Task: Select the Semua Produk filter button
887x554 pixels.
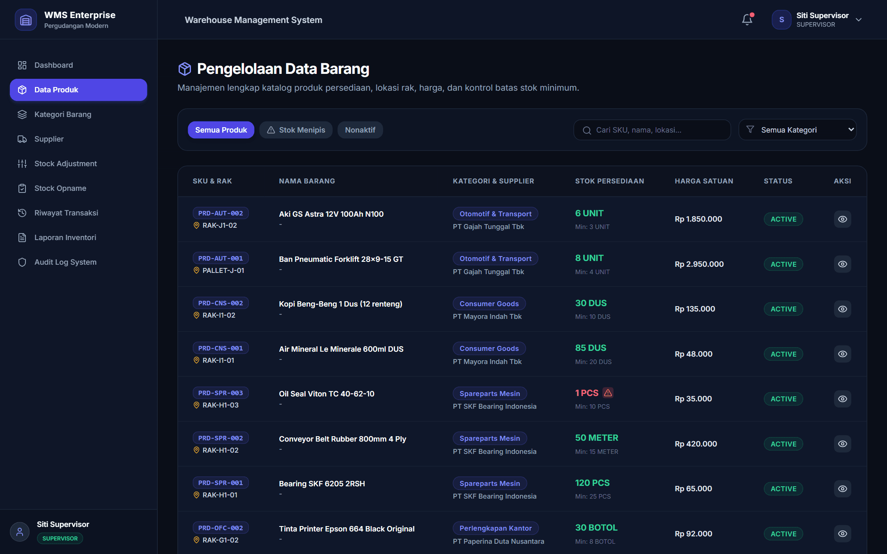Action: [x=221, y=130]
